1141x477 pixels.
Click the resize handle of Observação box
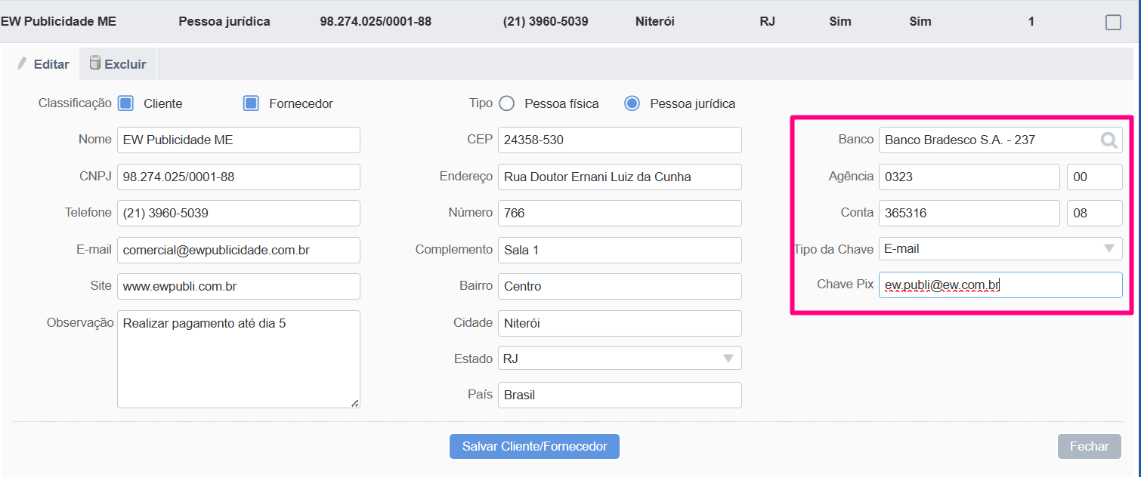pyautogui.click(x=355, y=403)
